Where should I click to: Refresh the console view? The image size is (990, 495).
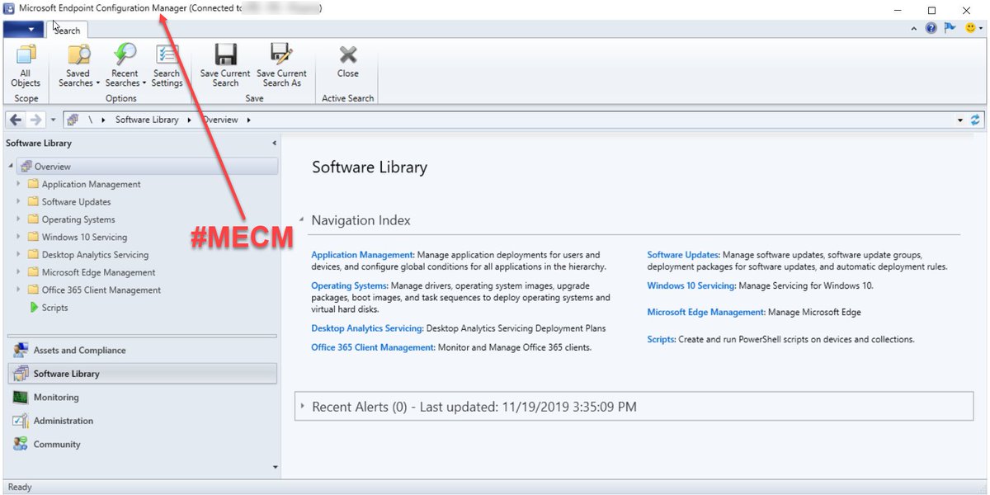tap(976, 119)
